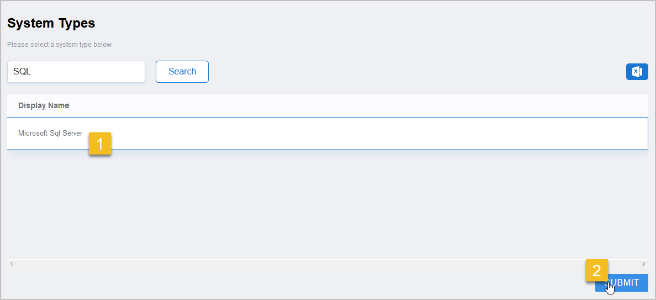
Task: Focus the SQL search input field
Action: pos(76,72)
